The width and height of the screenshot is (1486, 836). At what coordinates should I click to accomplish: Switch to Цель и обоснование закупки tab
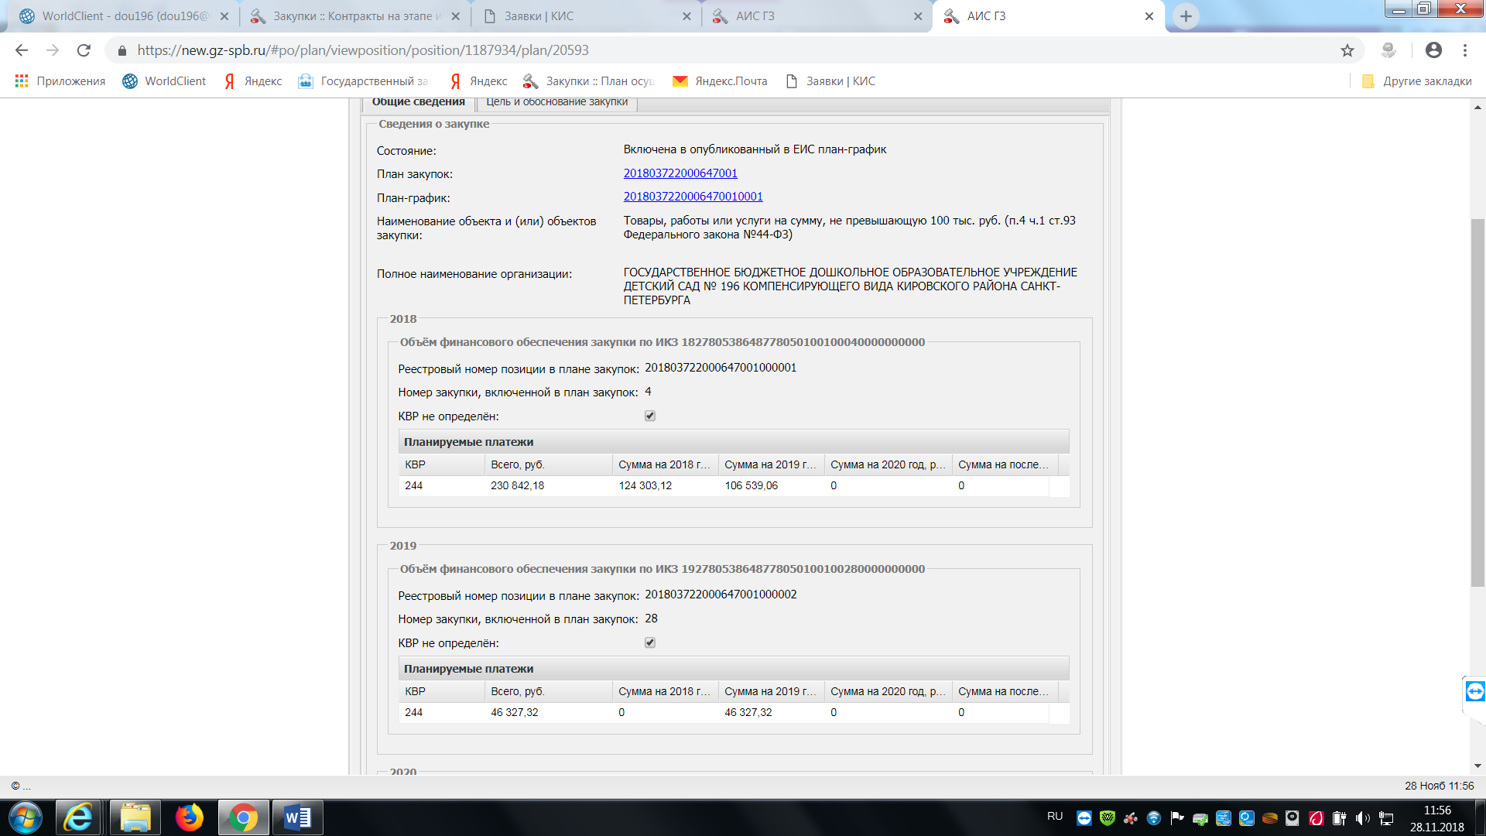click(x=556, y=102)
